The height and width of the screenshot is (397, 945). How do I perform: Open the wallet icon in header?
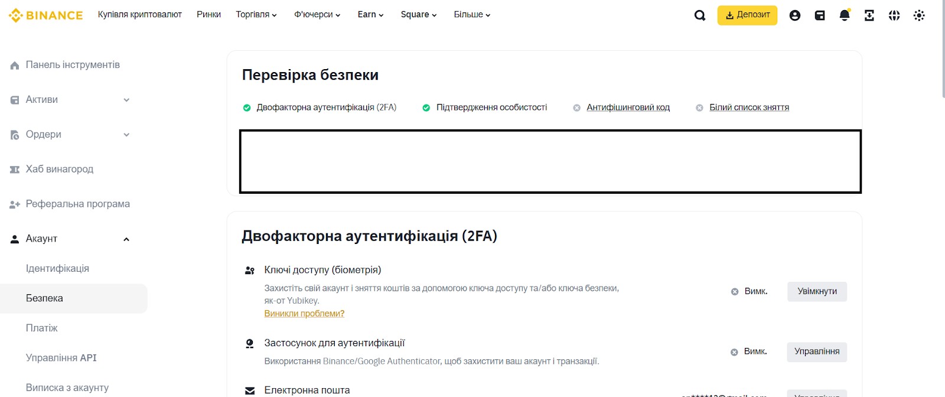820,15
